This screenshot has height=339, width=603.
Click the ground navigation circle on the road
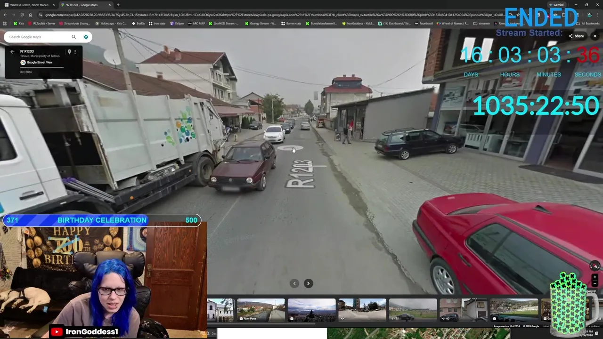click(290, 148)
